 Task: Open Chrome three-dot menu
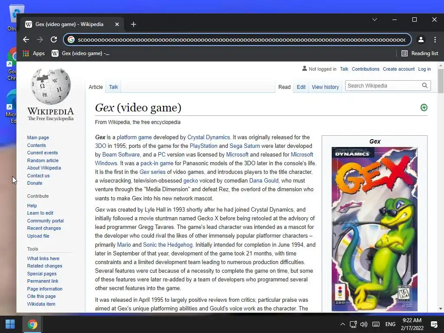[x=435, y=39]
